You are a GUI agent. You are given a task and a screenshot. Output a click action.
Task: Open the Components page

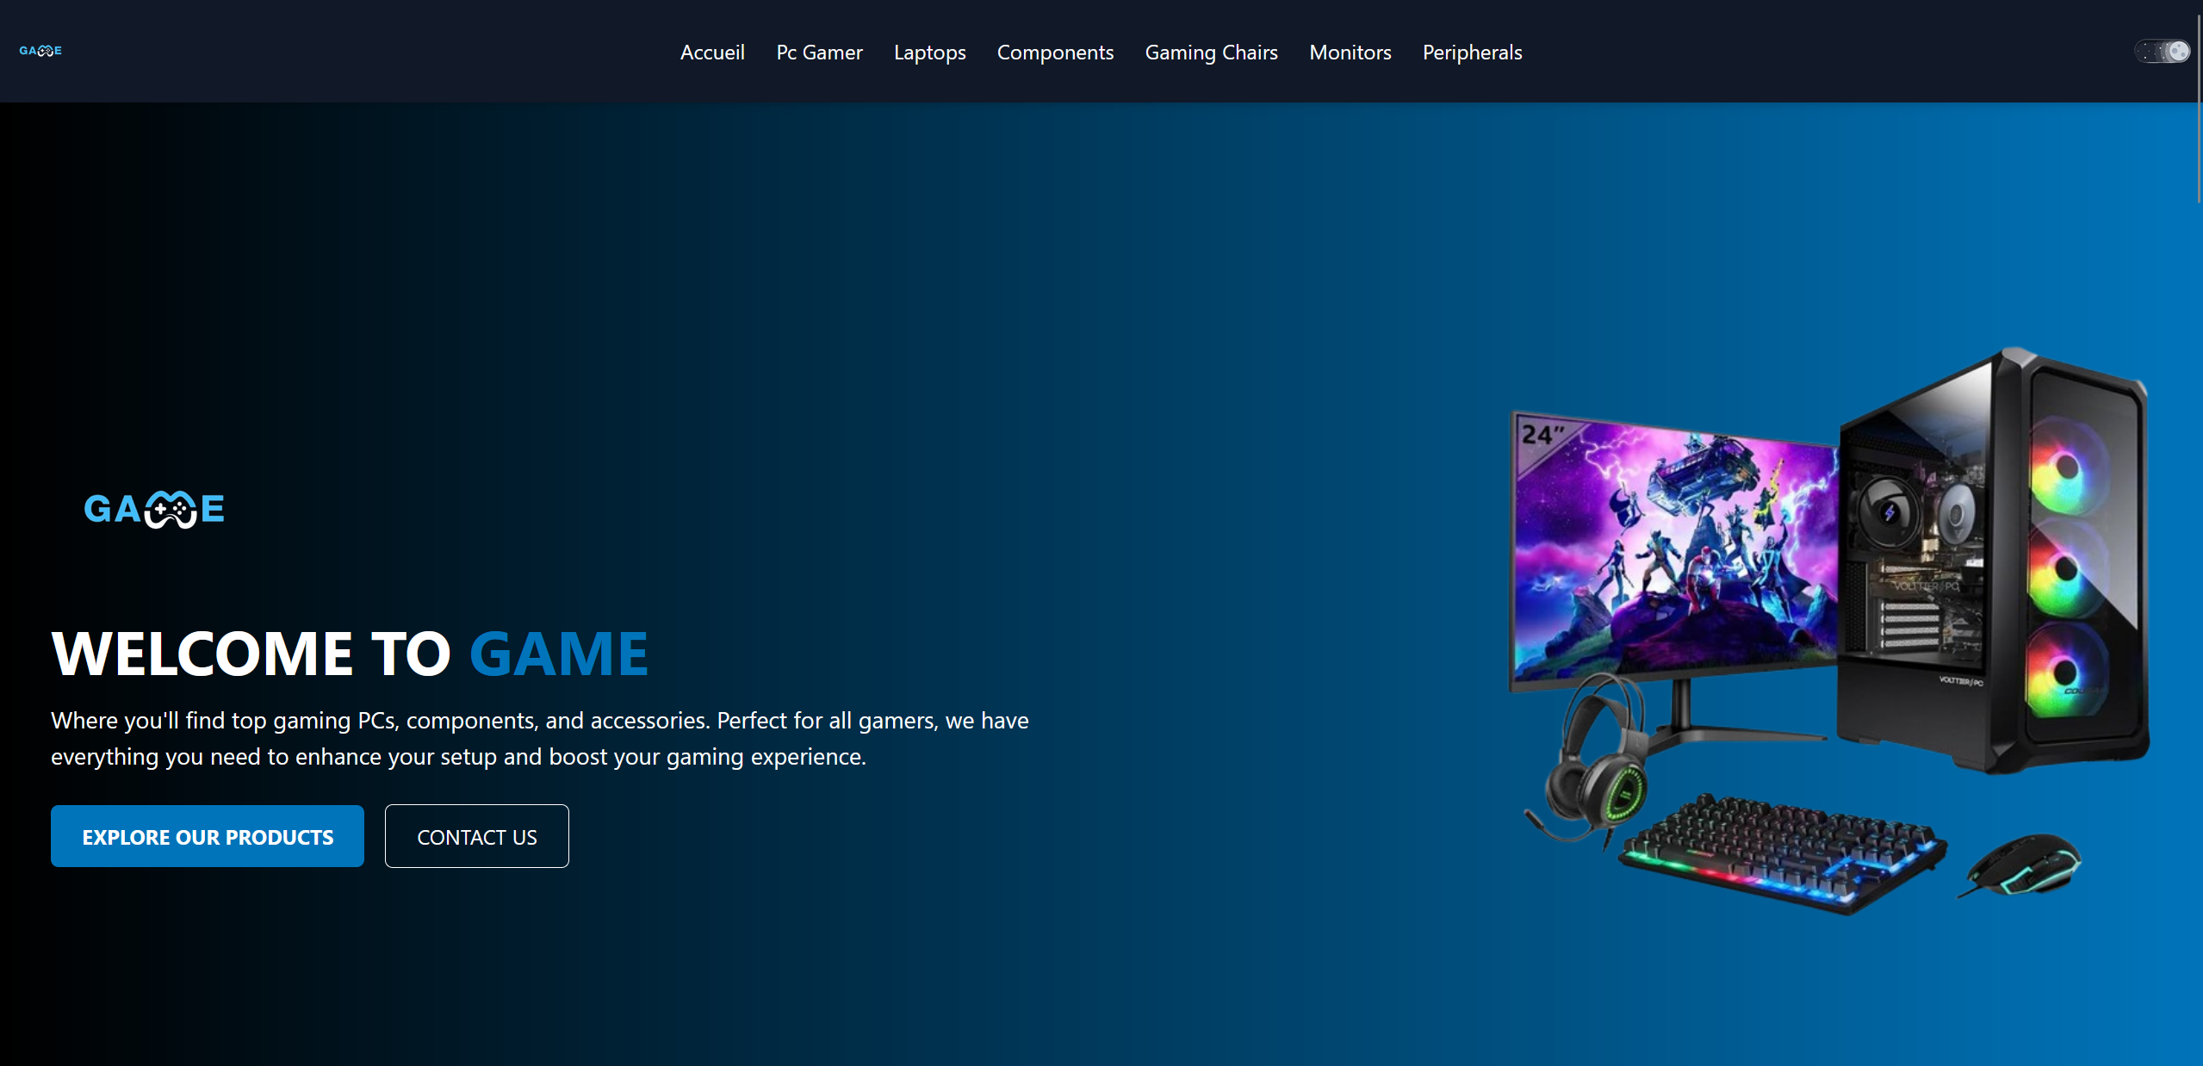click(1055, 52)
